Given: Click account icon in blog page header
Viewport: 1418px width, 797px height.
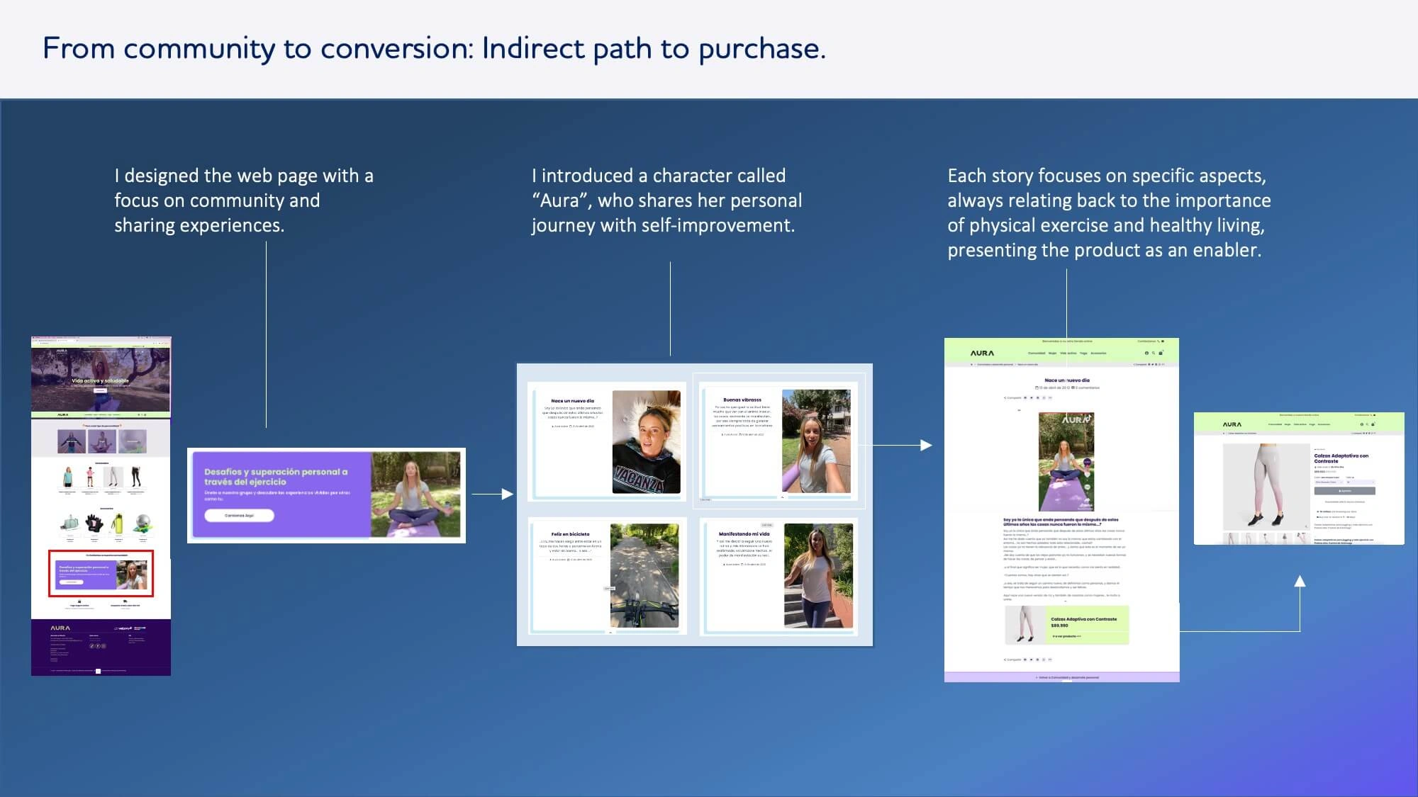Looking at the screenshot, I should click(x=1146, y=353).
